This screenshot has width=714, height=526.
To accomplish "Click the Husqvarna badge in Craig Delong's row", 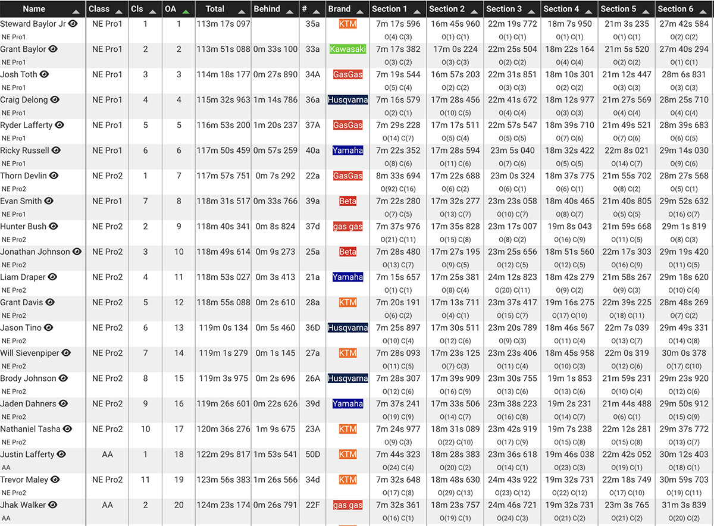I will (x=347, y=100).
